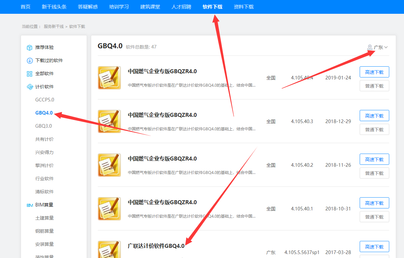Select GCCP5.0 in the sidebar
Viewport: 404px width, 258px height.
pyautogui.click(x=45, y=100)
